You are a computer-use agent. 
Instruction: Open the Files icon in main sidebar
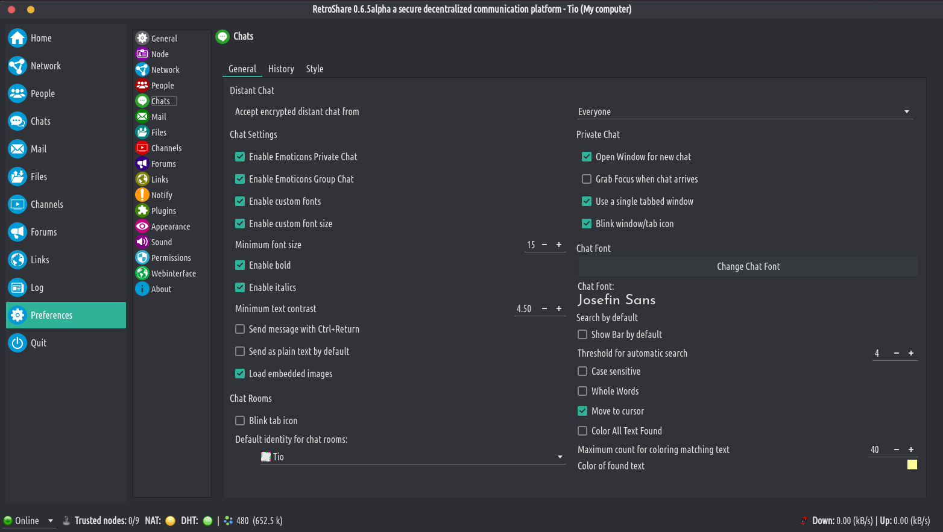[x=17, y=177]
